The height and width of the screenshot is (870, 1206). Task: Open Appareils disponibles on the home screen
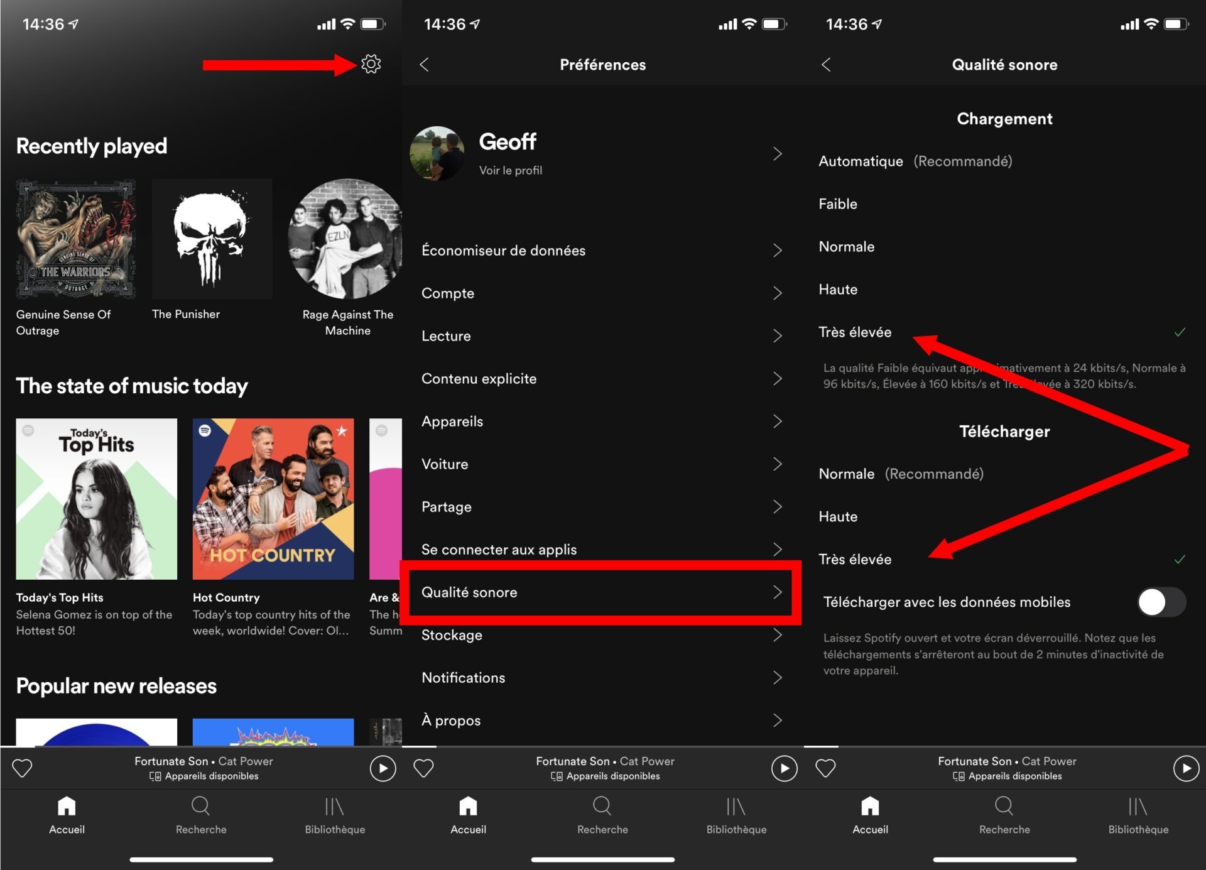click(x=204, y=776)
